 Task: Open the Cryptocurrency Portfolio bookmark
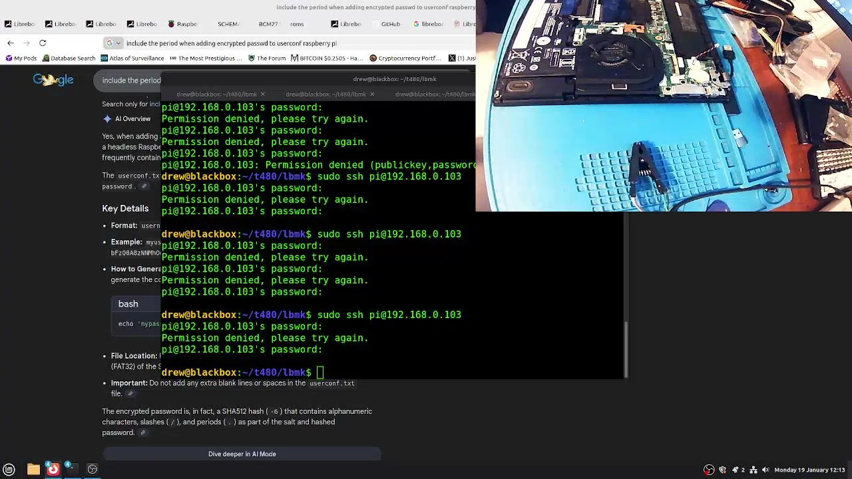tap(405, 58)
